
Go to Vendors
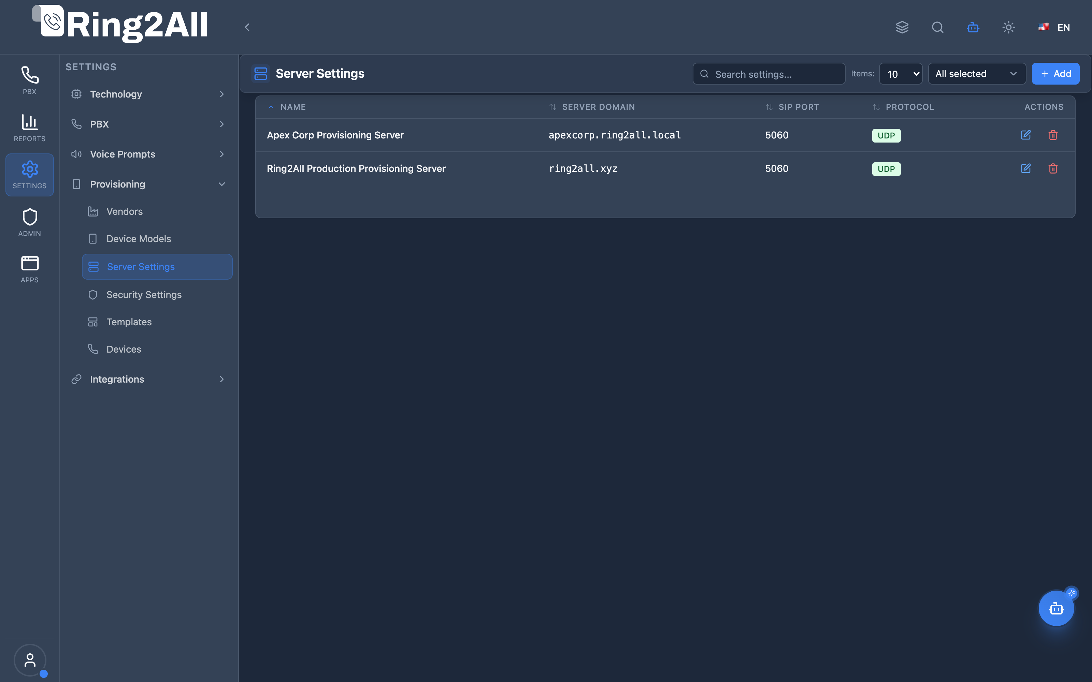pyautogui.click(x=157, y=211)
